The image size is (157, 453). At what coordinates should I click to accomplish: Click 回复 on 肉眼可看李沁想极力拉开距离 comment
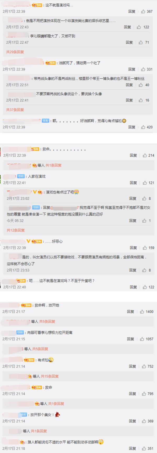click(131, 339)
